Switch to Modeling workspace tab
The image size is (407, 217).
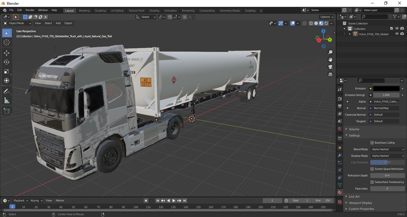pyautogui.click(x=84, y=10)
